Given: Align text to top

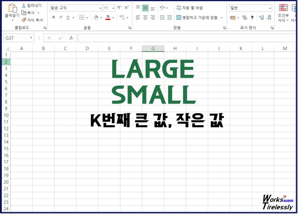Looking at the screenshot, I should [x=138, y=8].
